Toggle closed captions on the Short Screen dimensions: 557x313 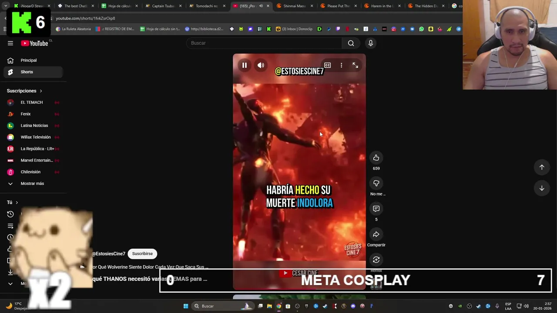[x=327, y=65]
